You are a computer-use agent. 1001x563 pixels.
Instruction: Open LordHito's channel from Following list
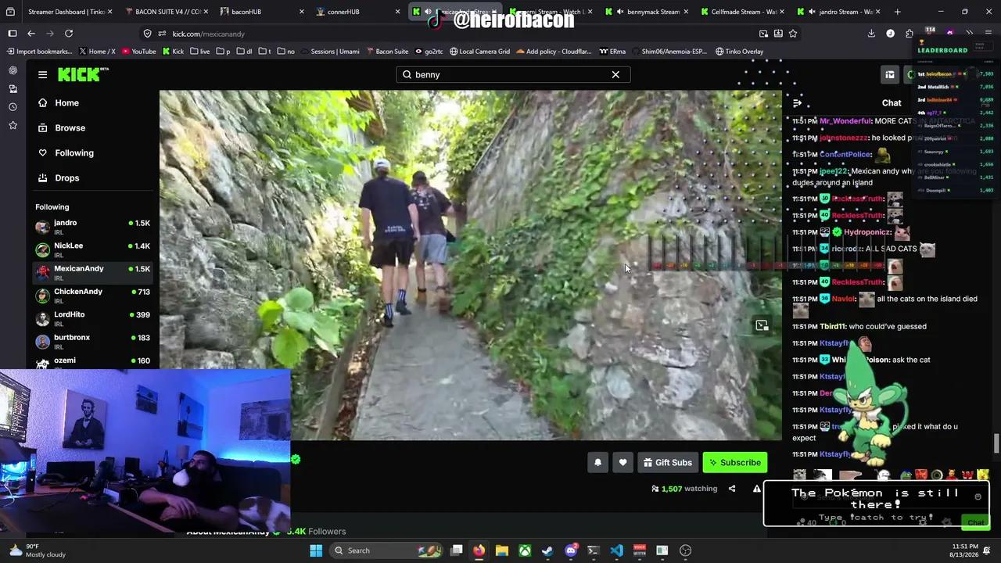(94, 317)
